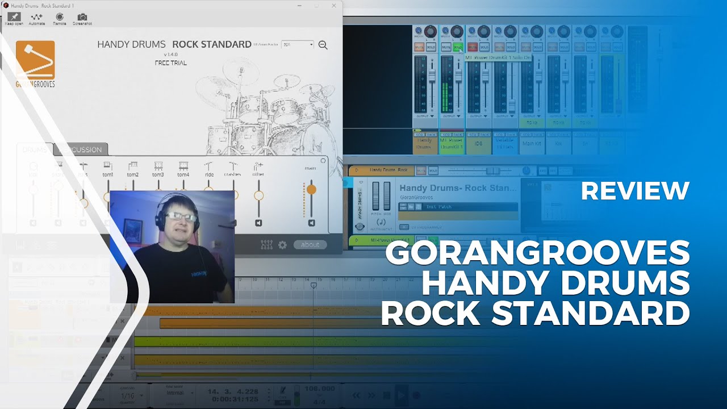
Task: Select the tom2 drum icon
Action: click(133, 165)
